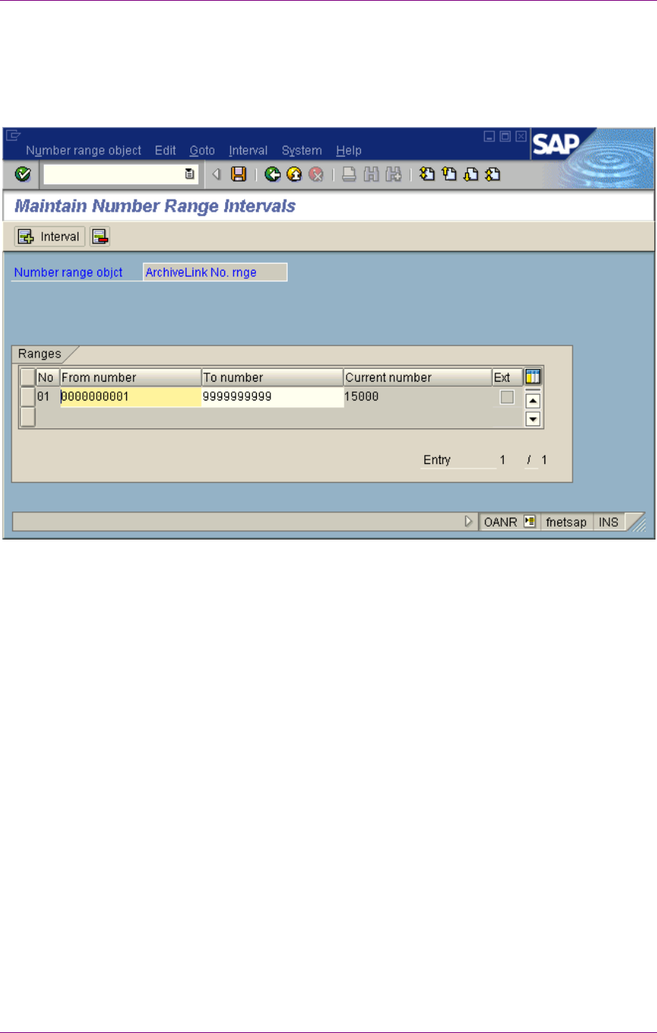Go to next page icon
This screenshot has width=657, height=1033.
click(x=470, y=175)
